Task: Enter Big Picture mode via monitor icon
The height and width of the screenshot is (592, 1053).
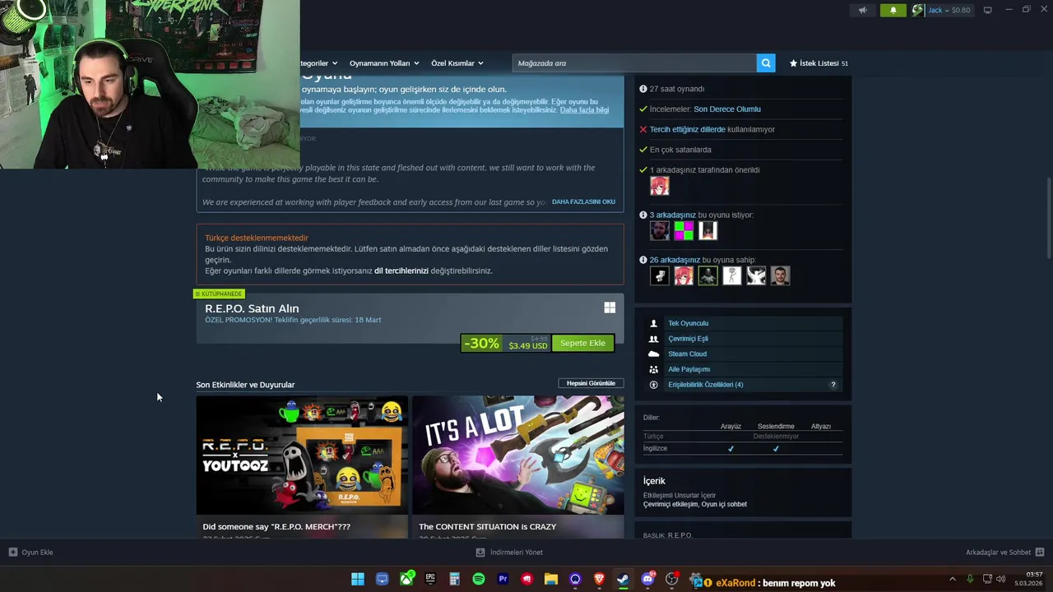Action: tap(987, 10)
